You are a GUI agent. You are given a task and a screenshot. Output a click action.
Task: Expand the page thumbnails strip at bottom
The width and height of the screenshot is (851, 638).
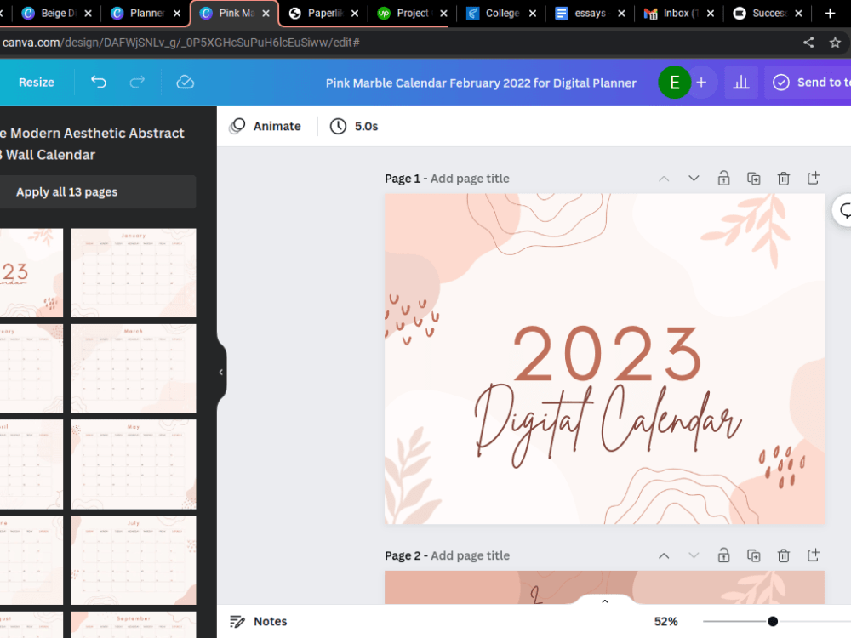pyautogui.click(x=604, y=601)
